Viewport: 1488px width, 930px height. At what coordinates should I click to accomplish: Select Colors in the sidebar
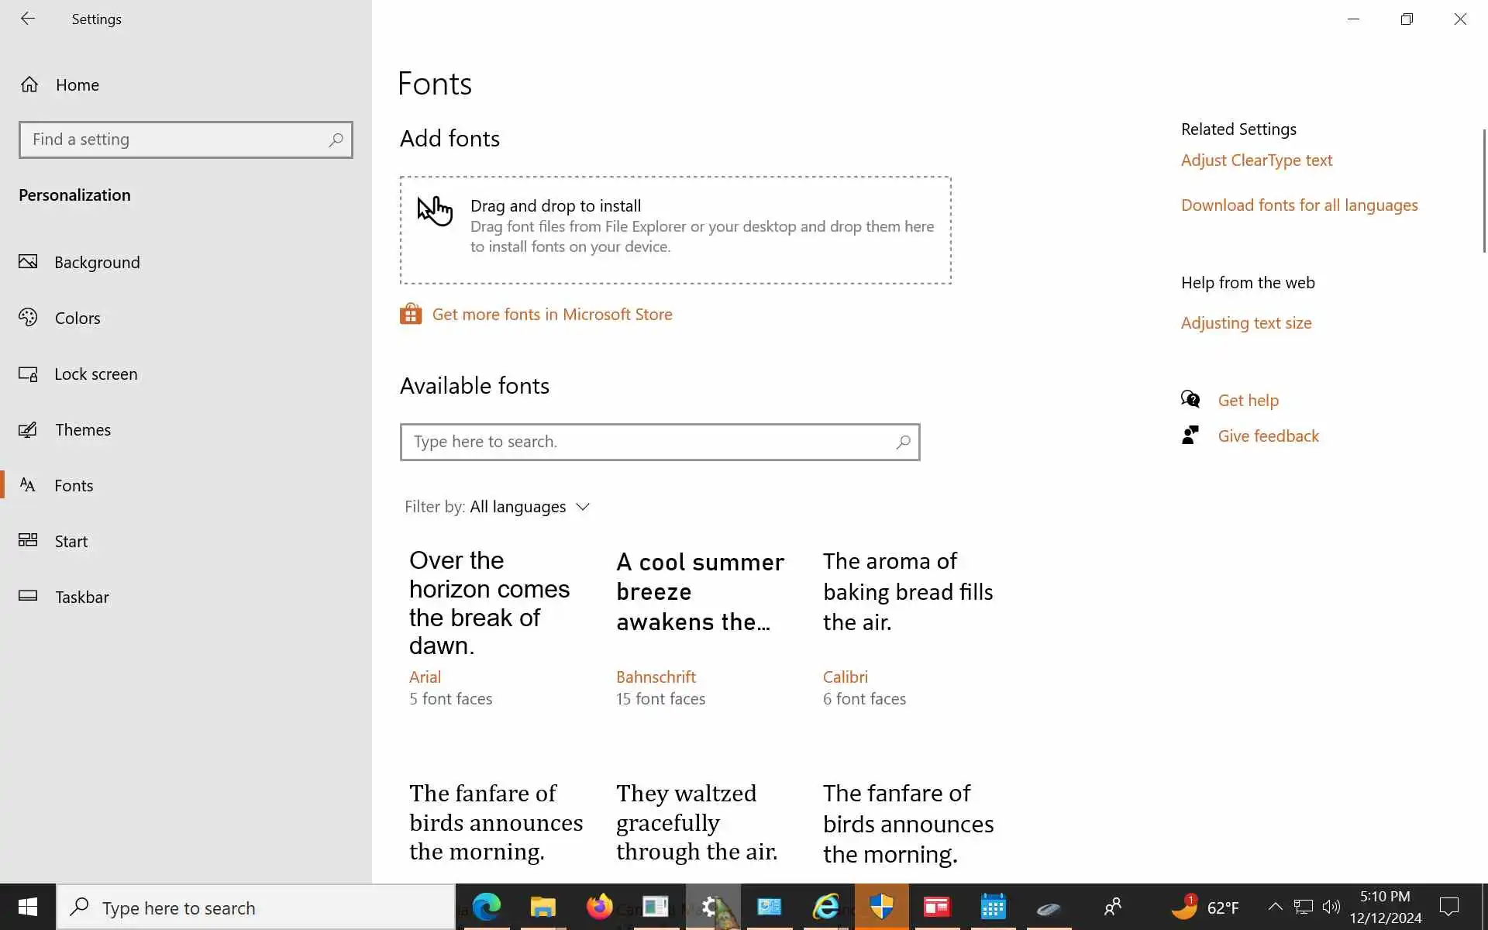click(x=77, y=319)
